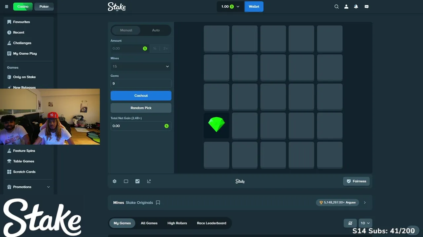Click the revealed green gem tile
423x237 pixels.
pyautogui.click(x=216, y=125)
